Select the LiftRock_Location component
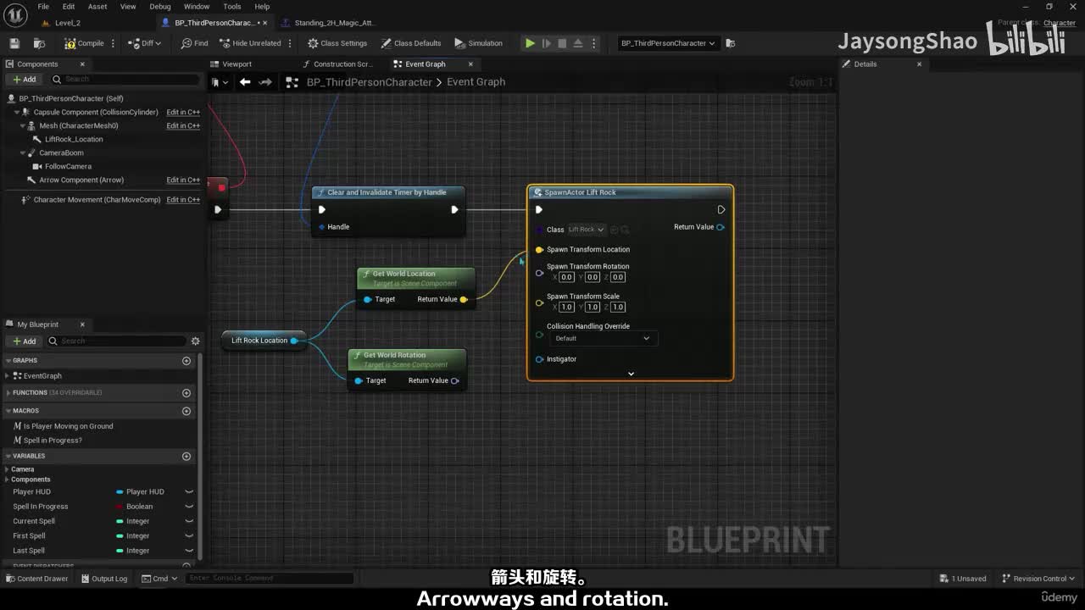 [x=74, y=140]
